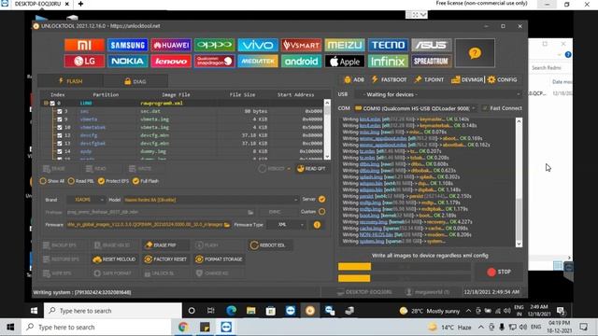The height and width of the screenshot is (336, 598).
Task: Uncheck the vbmetabak partition checkbox
Action: (60, 127)
